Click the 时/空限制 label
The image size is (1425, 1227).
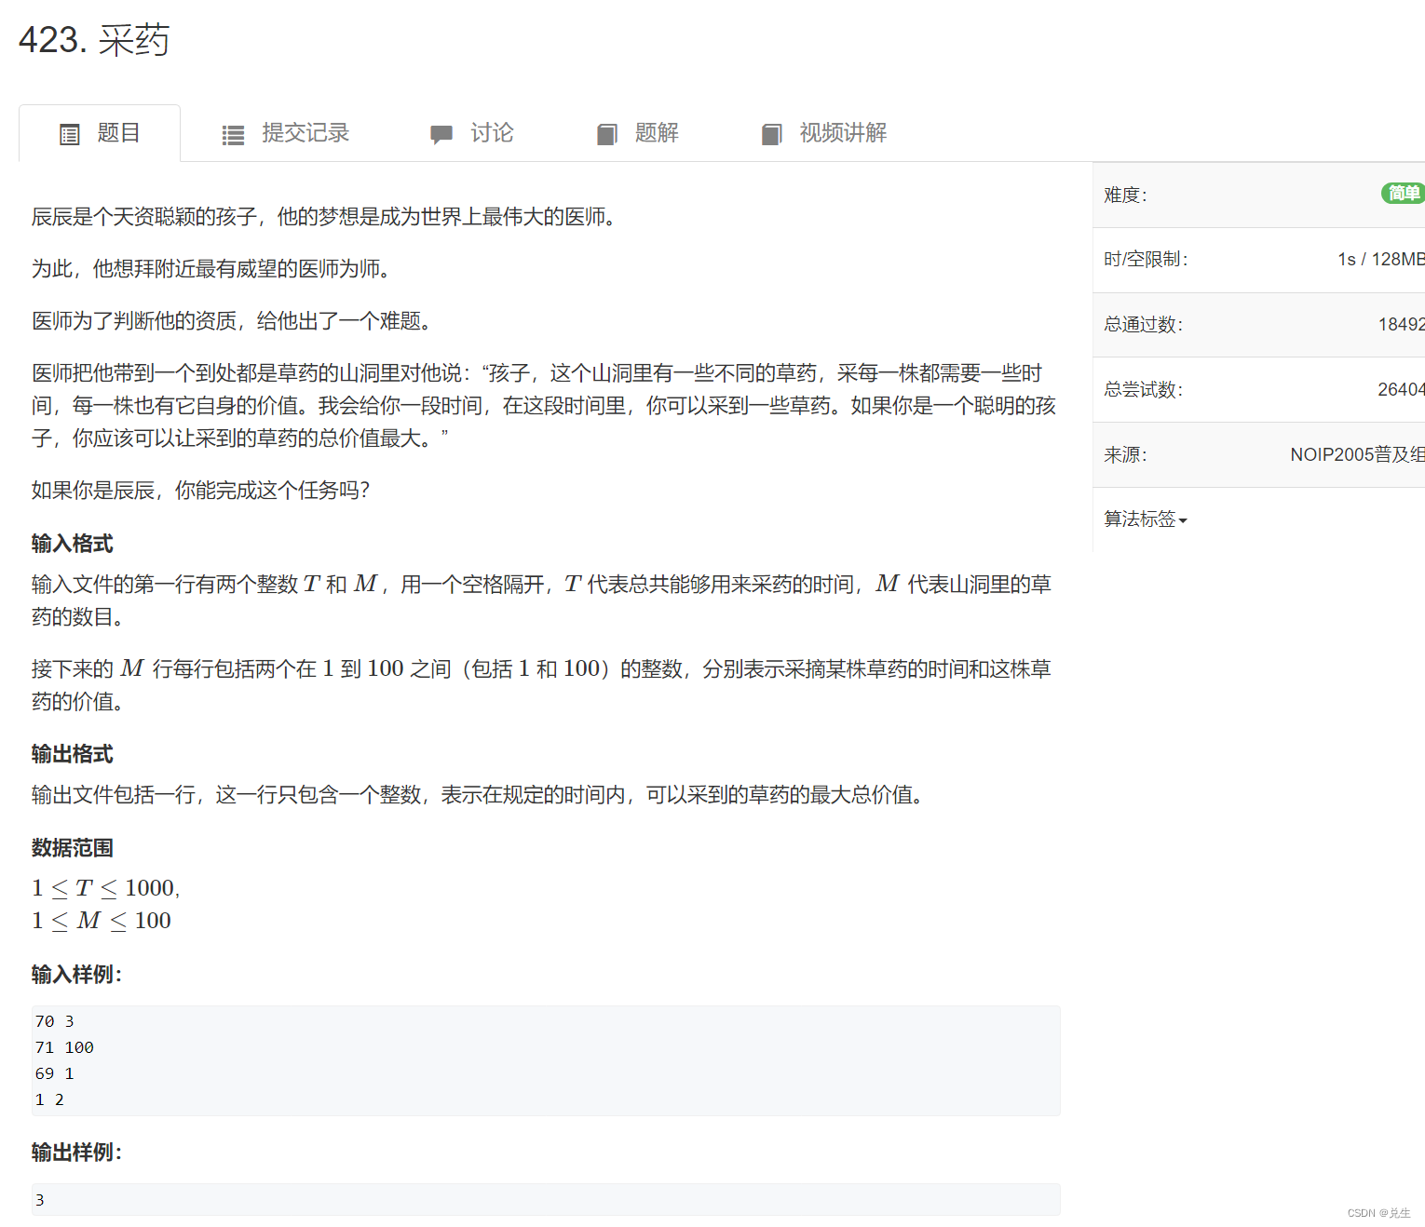click(1147, 260)
